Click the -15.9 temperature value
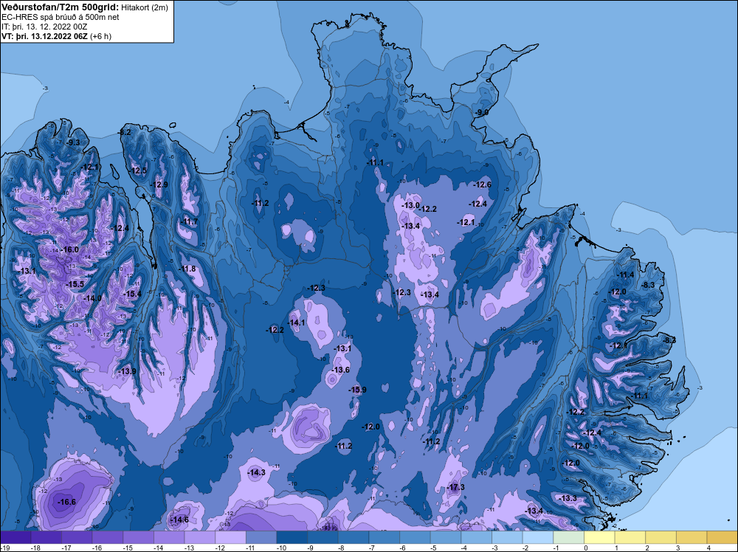The height and width of the screenshot is (552, 738). click(x=357, y=390)
